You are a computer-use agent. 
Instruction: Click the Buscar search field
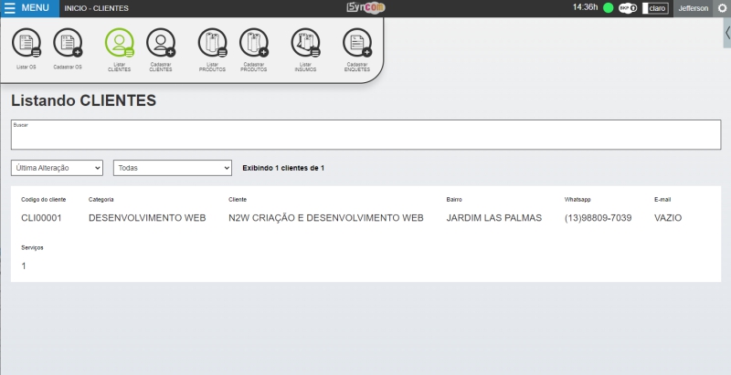tap(366, 134)
